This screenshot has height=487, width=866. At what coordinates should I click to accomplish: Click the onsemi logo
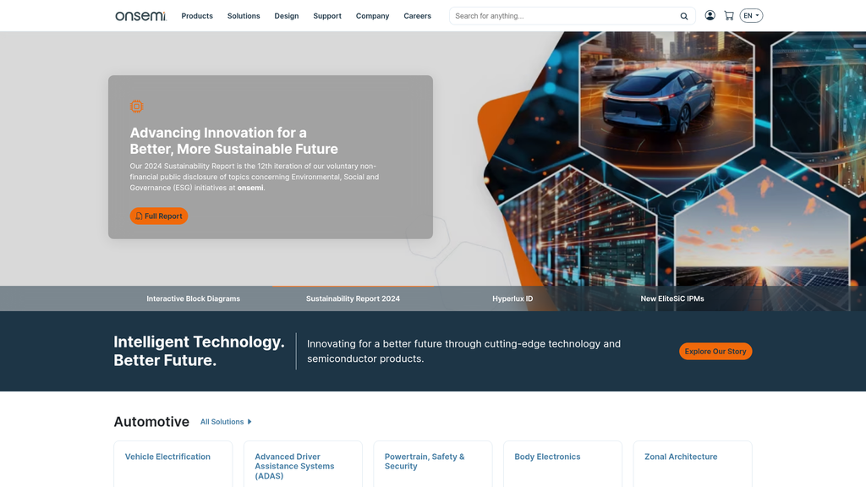(140, 16)
